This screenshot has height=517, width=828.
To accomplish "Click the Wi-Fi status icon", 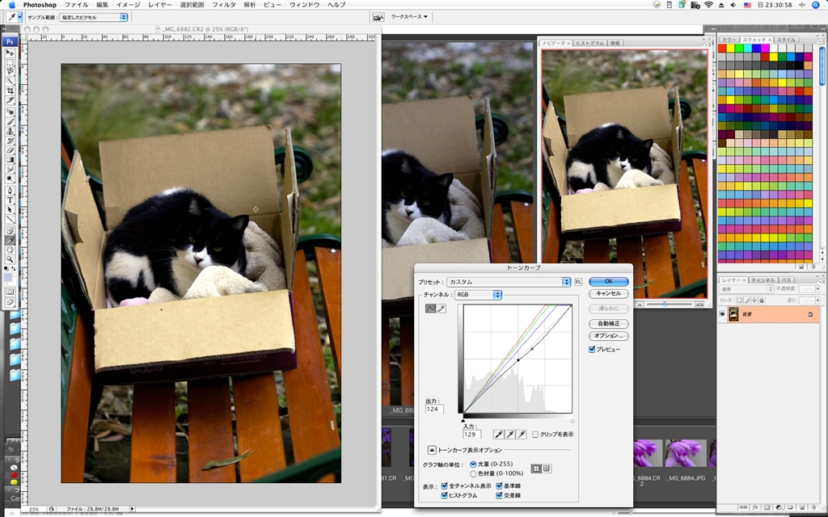I will click(x=708, y=5).
